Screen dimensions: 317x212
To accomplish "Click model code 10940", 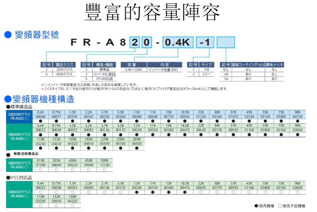I will (x=89, y=165).
